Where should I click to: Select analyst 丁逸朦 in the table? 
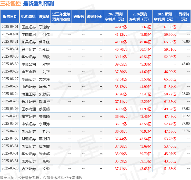pos(44,27)
